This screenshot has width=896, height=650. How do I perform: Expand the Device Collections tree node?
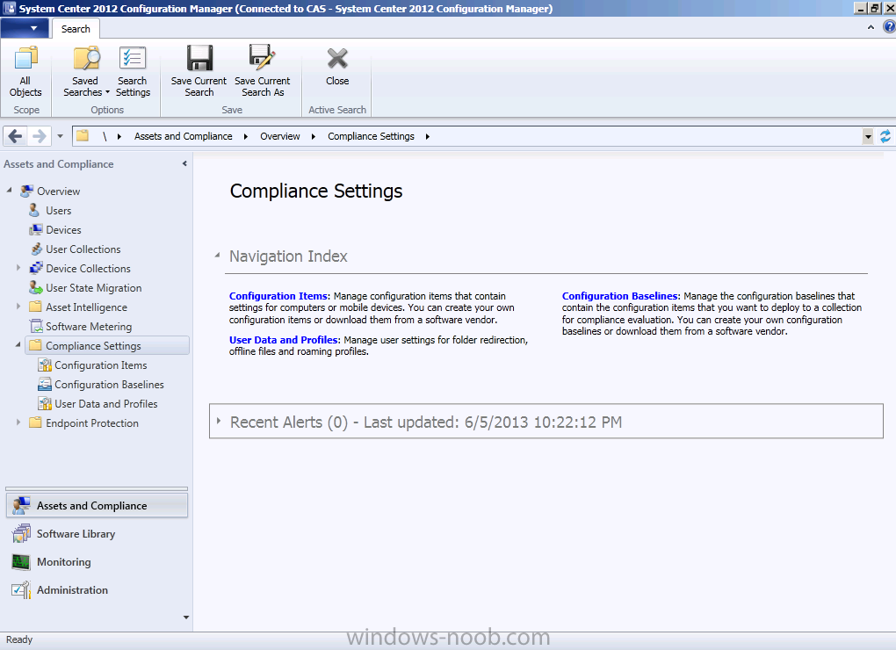click(x=18, y=267)
